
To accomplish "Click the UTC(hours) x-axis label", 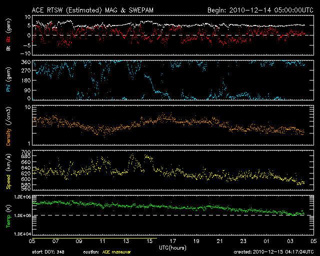I will pos(173,247).
